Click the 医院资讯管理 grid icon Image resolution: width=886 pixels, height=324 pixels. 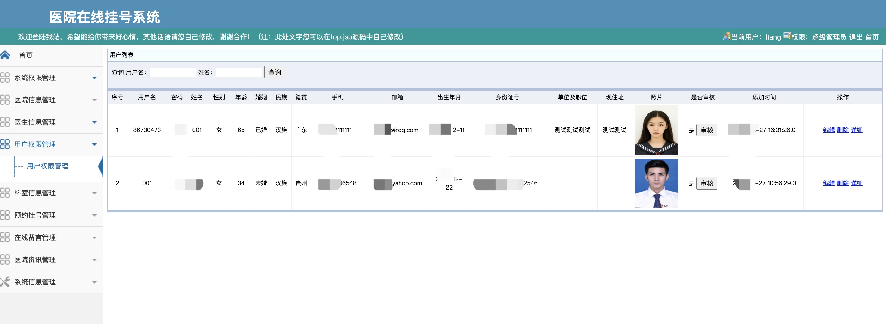point(5,259)
